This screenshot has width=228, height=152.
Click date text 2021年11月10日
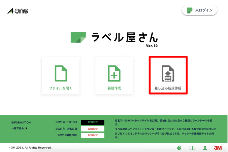tap(66, 122)
